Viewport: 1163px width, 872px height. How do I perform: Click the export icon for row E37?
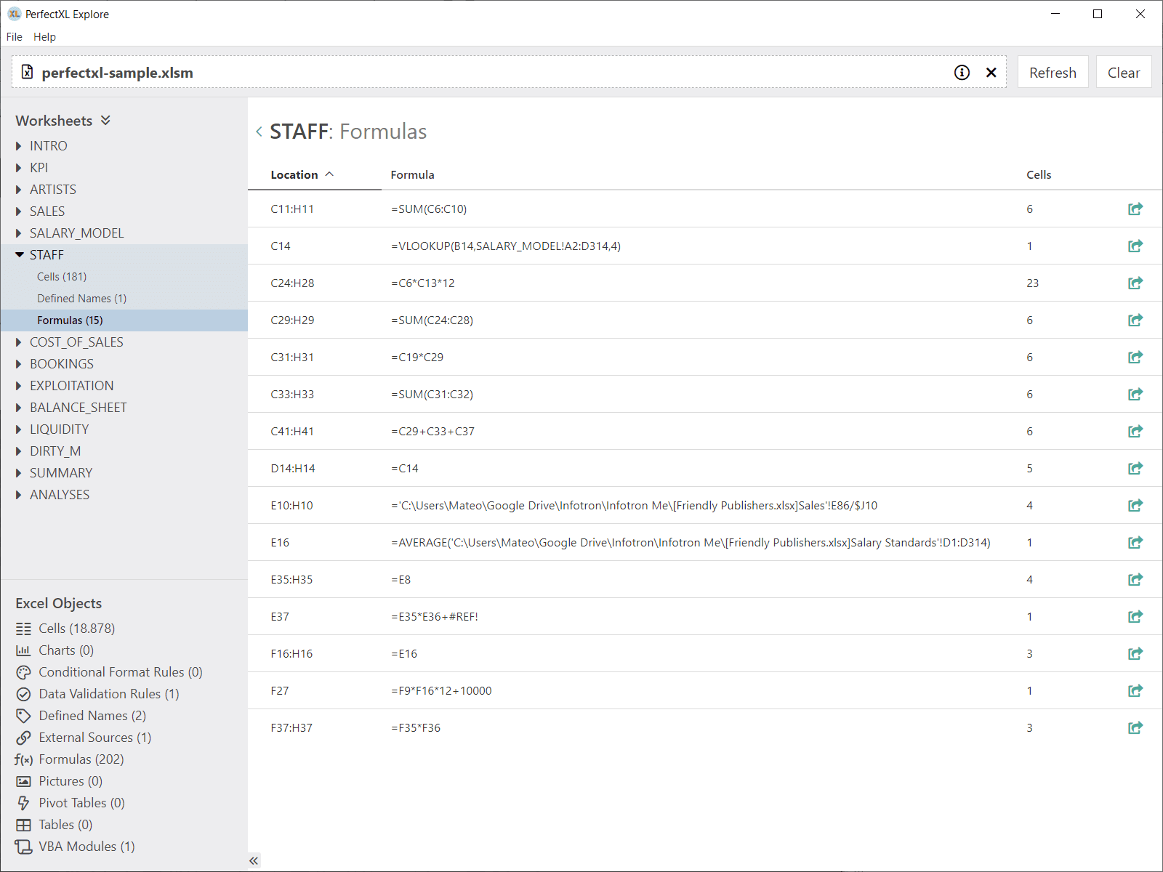[1135, 617]
